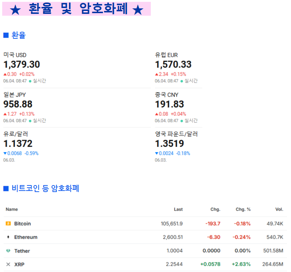Click XRP last price 2.2544

pyautogui.click(x=174, y=264)
